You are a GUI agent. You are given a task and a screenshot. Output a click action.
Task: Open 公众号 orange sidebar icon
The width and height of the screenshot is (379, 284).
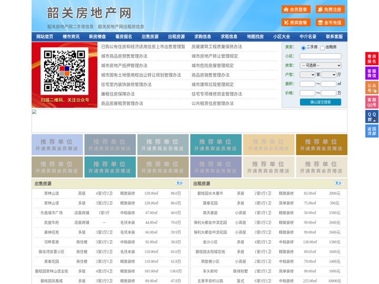[372, 88]
